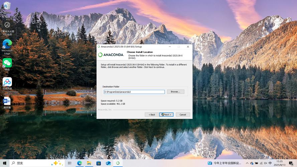Open Microsoft Store from the taskbar
Viewport: 297px width, 167px height.
tap(99, 163)
